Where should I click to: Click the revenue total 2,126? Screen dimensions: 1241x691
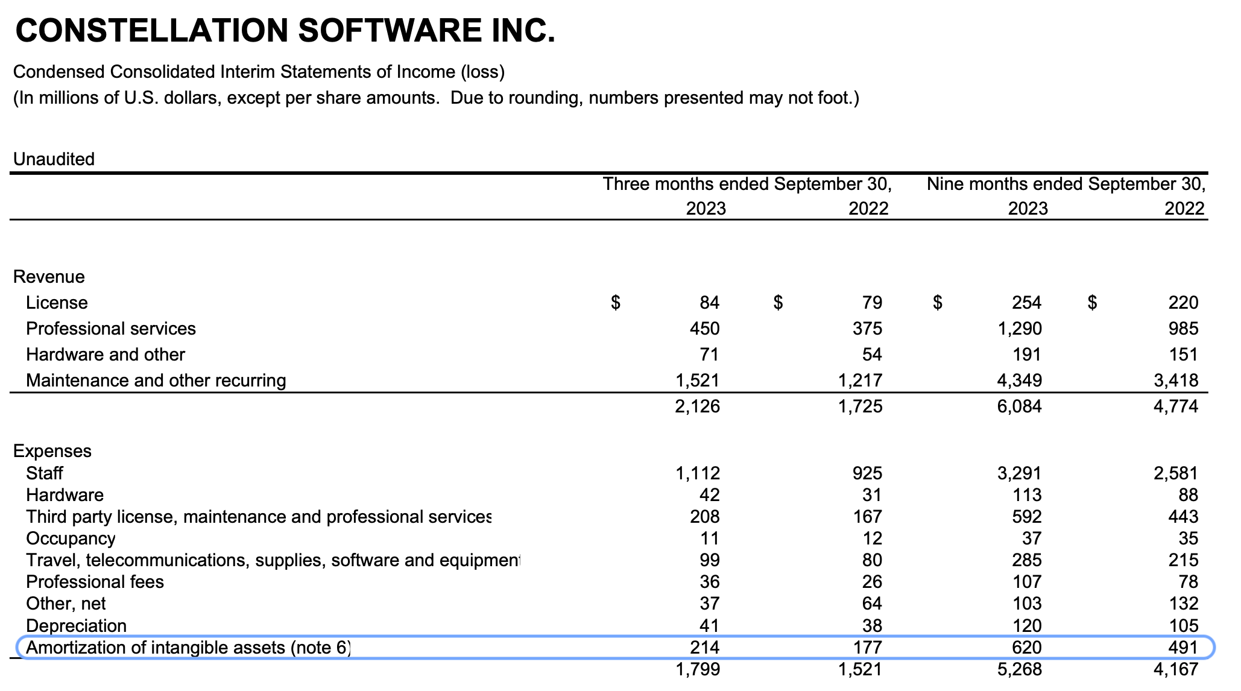pos(698,406)
